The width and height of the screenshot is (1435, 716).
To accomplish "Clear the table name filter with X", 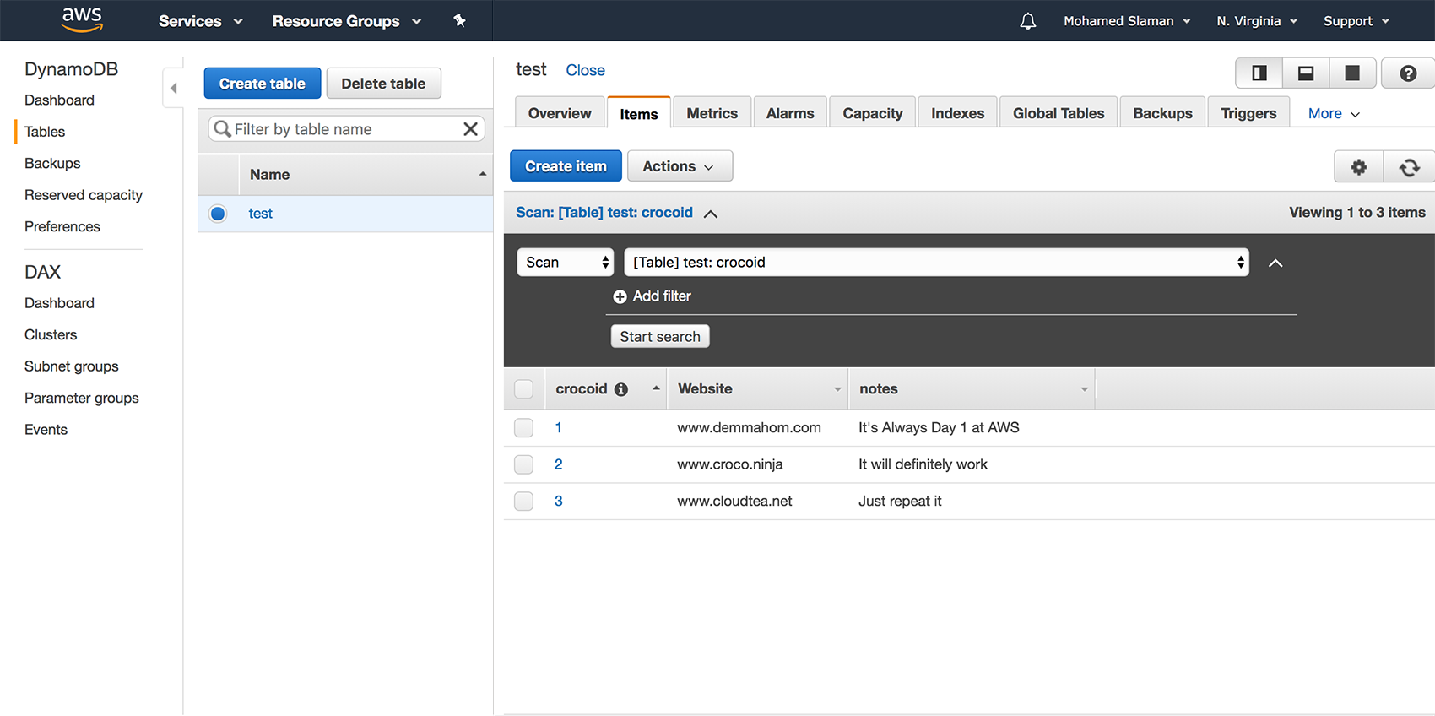I will (x=470, y=129).
